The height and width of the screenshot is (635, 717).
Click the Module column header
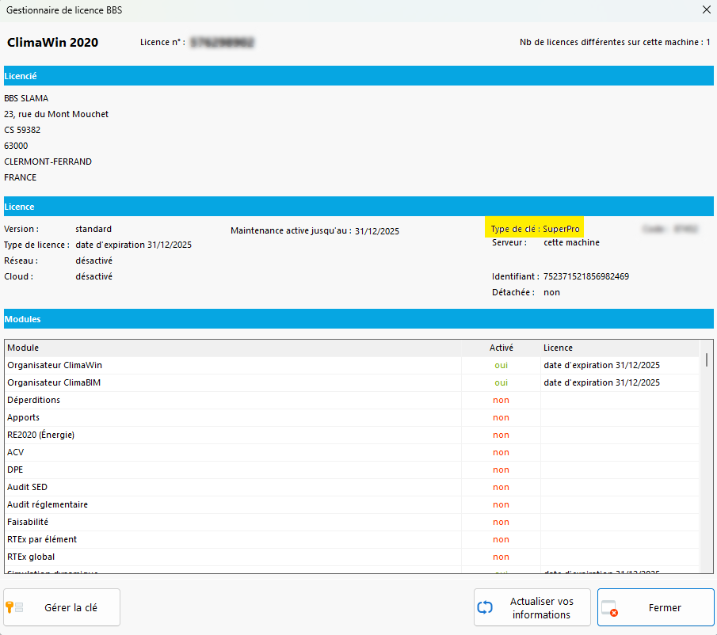pos(233,348)
